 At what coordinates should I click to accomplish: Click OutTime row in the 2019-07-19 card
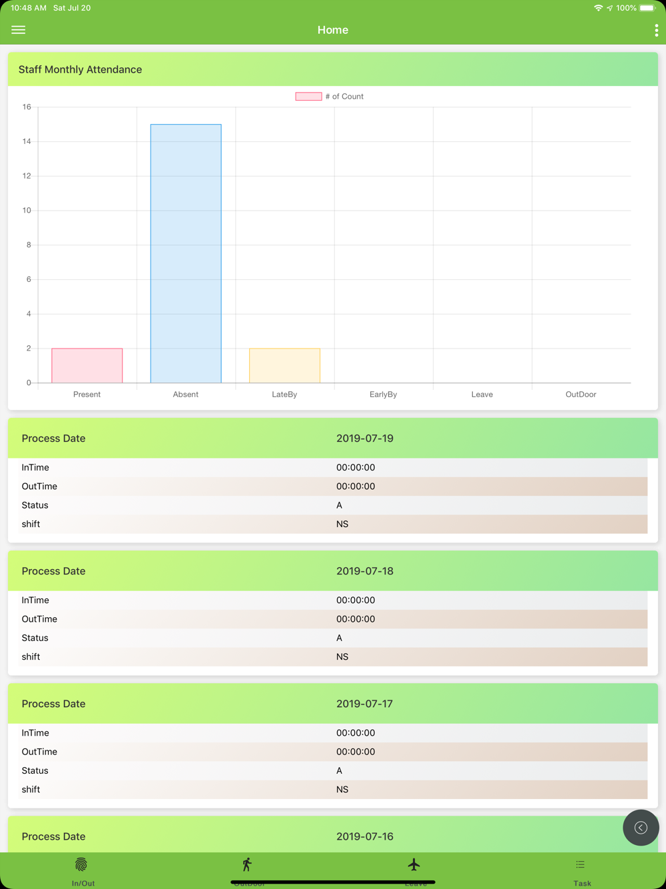(333, 486)
